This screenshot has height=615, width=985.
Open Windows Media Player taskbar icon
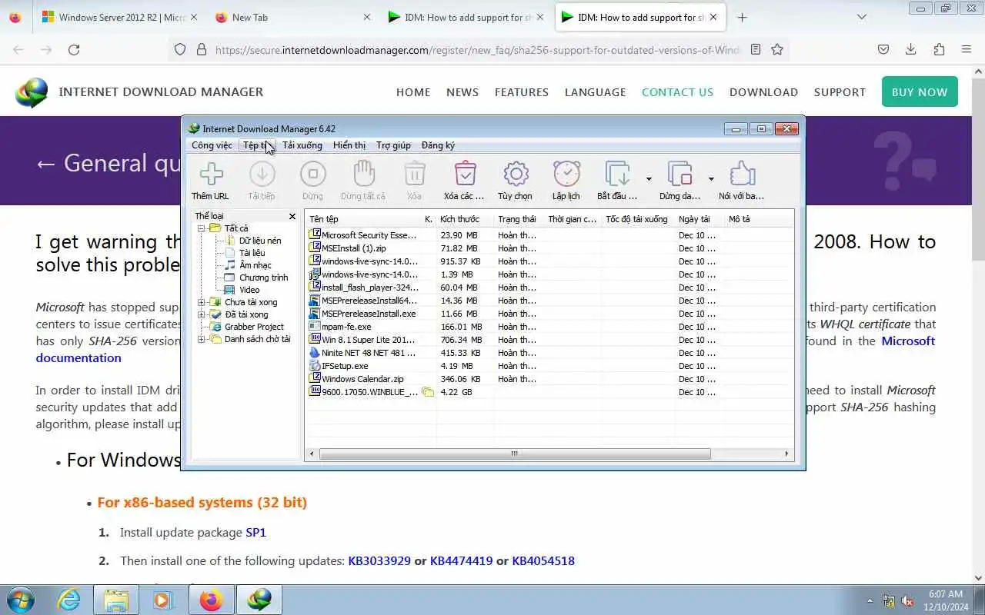point(163,600)
